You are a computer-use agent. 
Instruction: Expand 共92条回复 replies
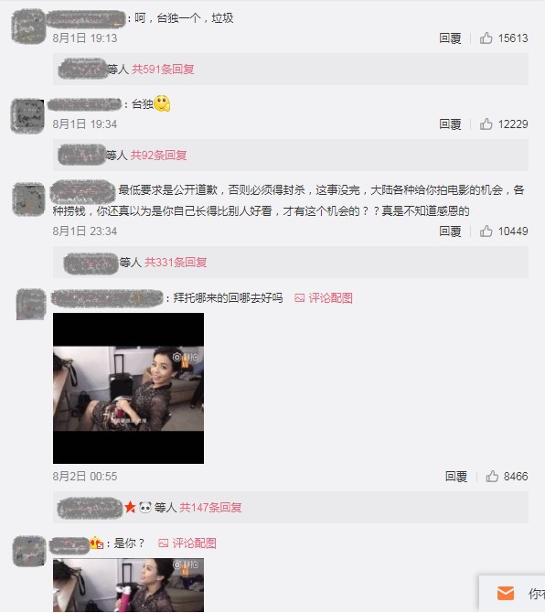158,156
